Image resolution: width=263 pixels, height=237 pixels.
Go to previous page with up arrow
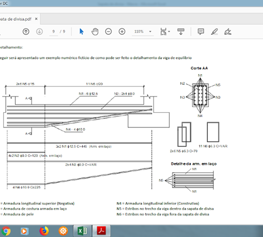pos(26,32)
